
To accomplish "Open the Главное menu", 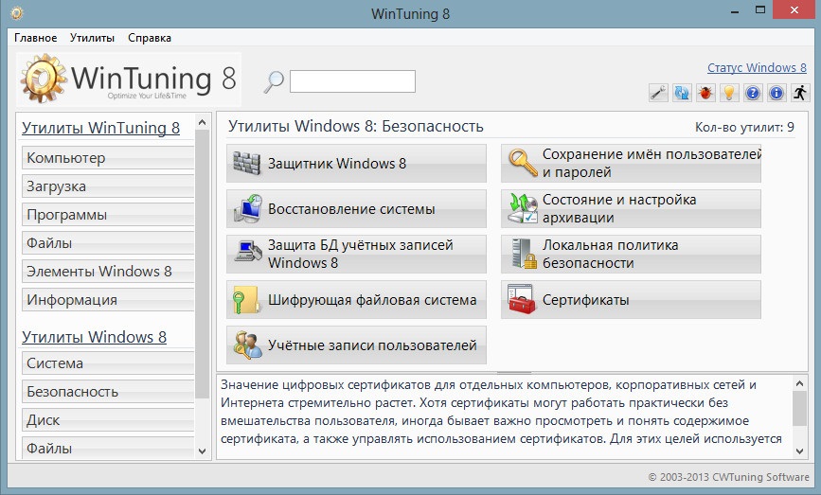I will click(x=36, y=38).
